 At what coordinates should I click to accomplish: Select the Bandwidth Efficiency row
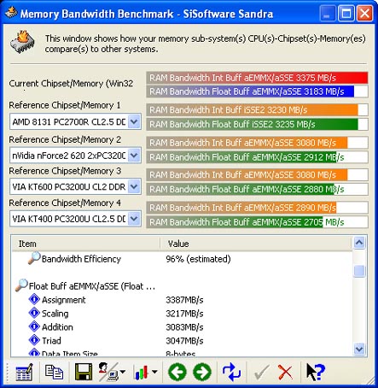coord(182,259)
